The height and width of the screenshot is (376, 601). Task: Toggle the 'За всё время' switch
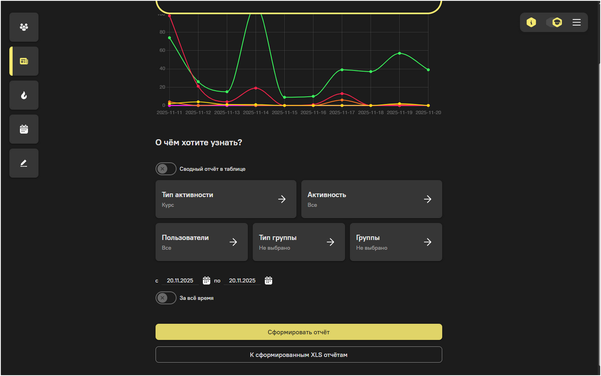click(x=166, y=298)
